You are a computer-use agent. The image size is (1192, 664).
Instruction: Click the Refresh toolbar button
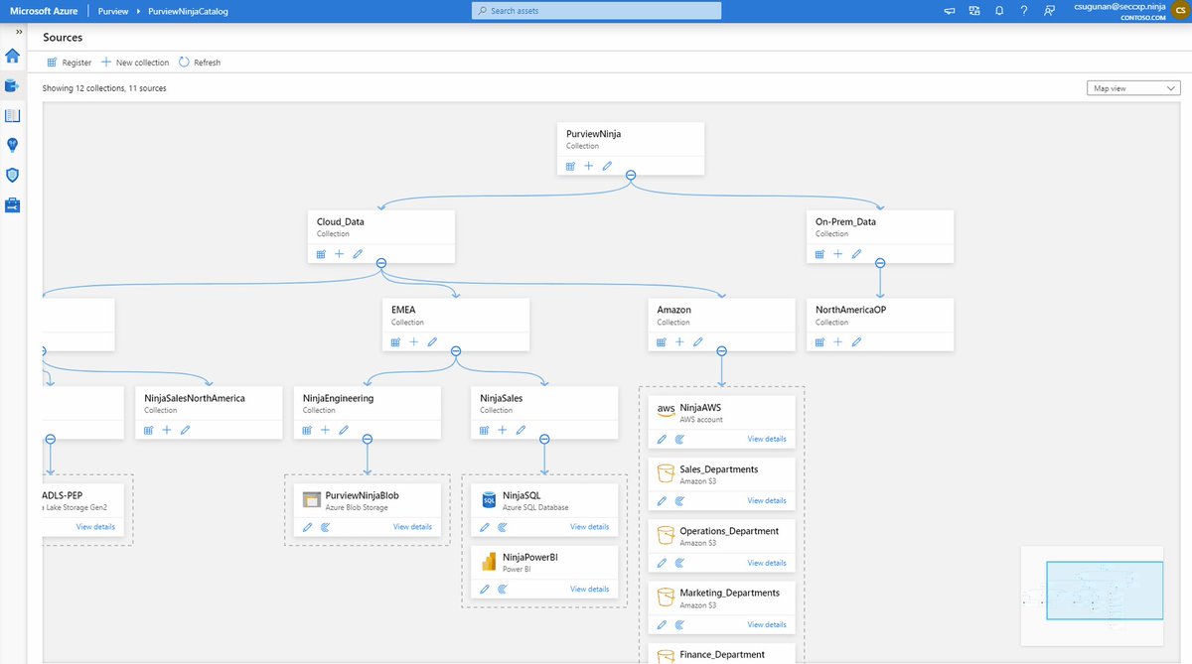click(200, 63)
